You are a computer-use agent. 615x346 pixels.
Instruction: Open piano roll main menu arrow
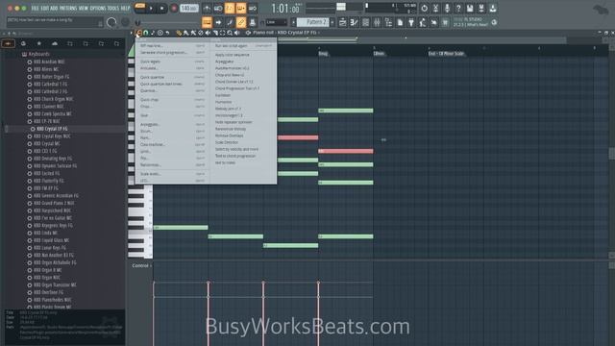(131, 33)
